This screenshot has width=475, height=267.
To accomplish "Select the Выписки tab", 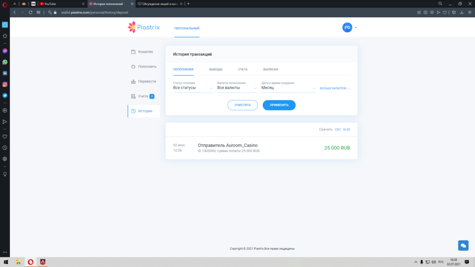I will click(x=270, y=70).
